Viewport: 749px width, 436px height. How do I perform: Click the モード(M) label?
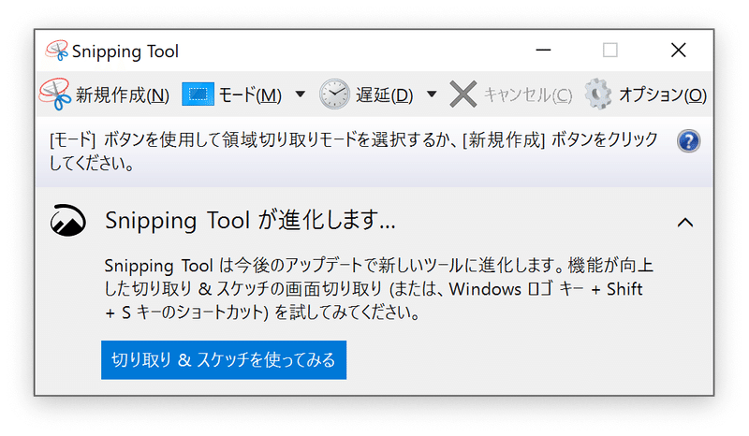(x=250, y=95)
